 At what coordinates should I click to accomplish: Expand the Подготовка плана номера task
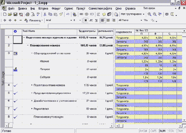point(32,85)
